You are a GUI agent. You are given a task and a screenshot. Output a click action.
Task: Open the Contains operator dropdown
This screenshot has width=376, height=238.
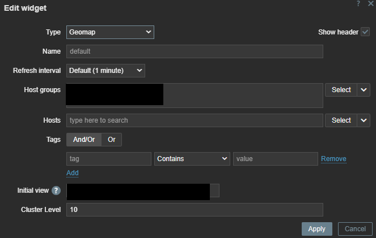point(192,159)
